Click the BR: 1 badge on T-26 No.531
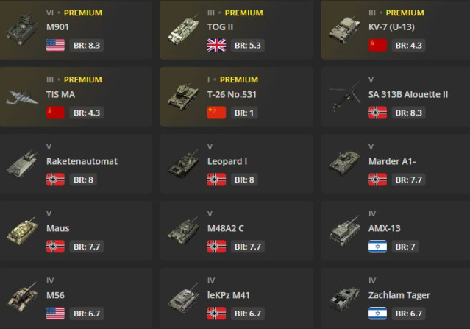This screenshot has width=470, height=329. pos(244,113)
